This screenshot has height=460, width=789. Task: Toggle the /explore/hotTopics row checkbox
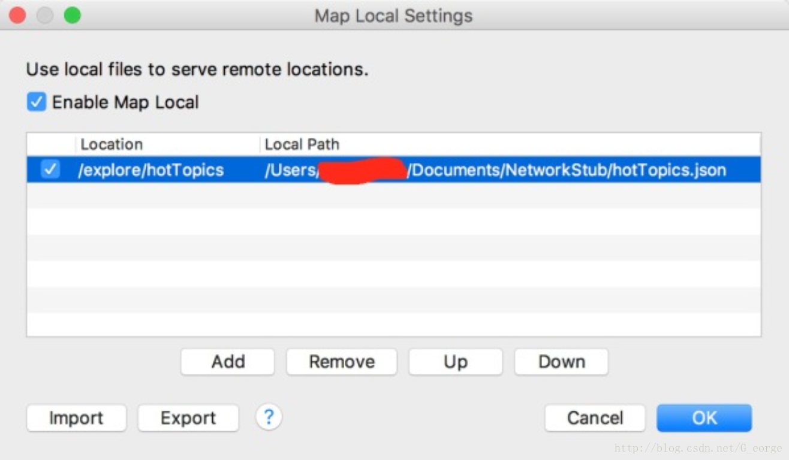coord(50,170)
